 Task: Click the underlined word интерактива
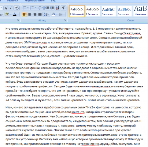coord(101,86)
